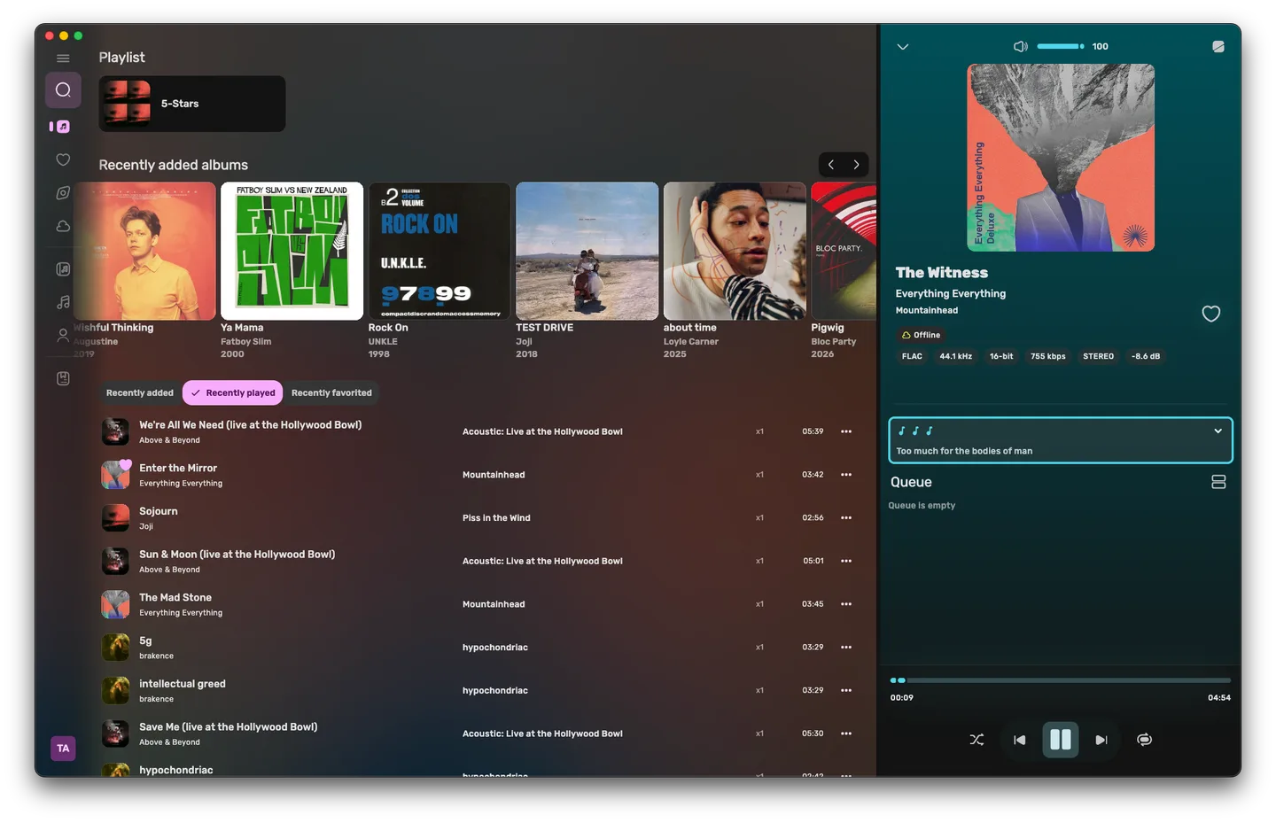This screenshot has width=1276, height=823.
Task: Click the queue layout icon
Action: click(x=1218, y=482)
